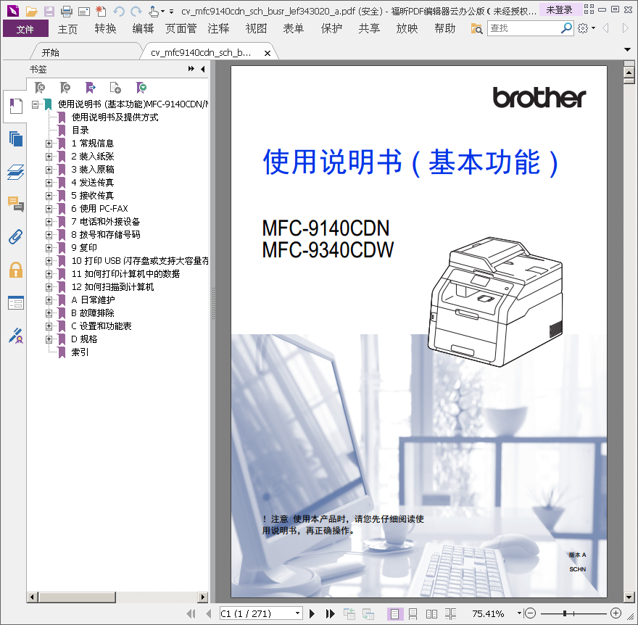The height and width of the screenshot is (625, 638).
Task: Collapse the bookmarks panel with left arrow
Action: click(x=202, y=69)
